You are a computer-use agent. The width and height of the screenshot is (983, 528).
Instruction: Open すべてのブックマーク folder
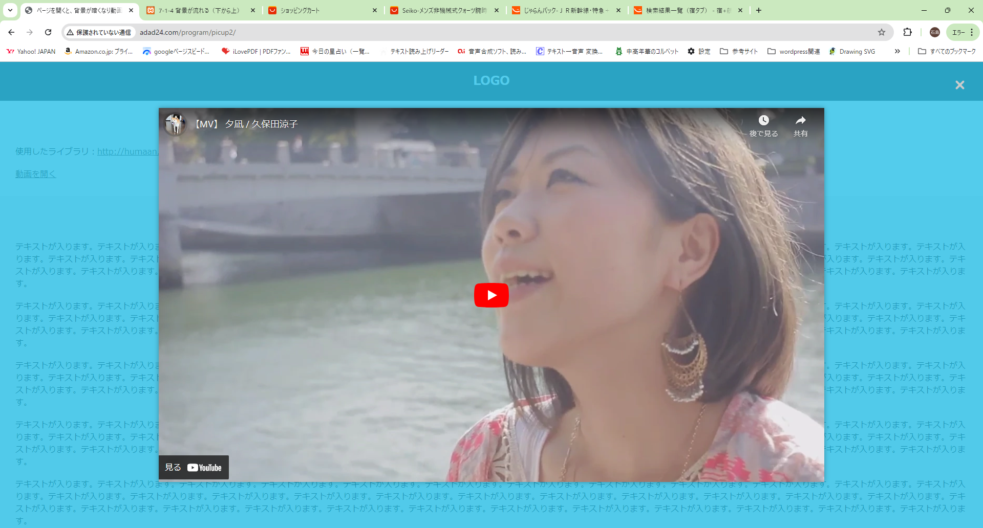tap(947, 51)
